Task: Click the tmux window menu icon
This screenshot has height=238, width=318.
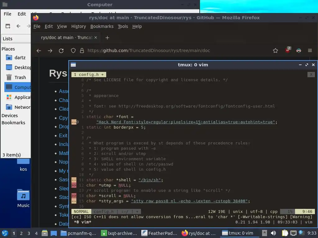Action: click(x=73, y=65)
